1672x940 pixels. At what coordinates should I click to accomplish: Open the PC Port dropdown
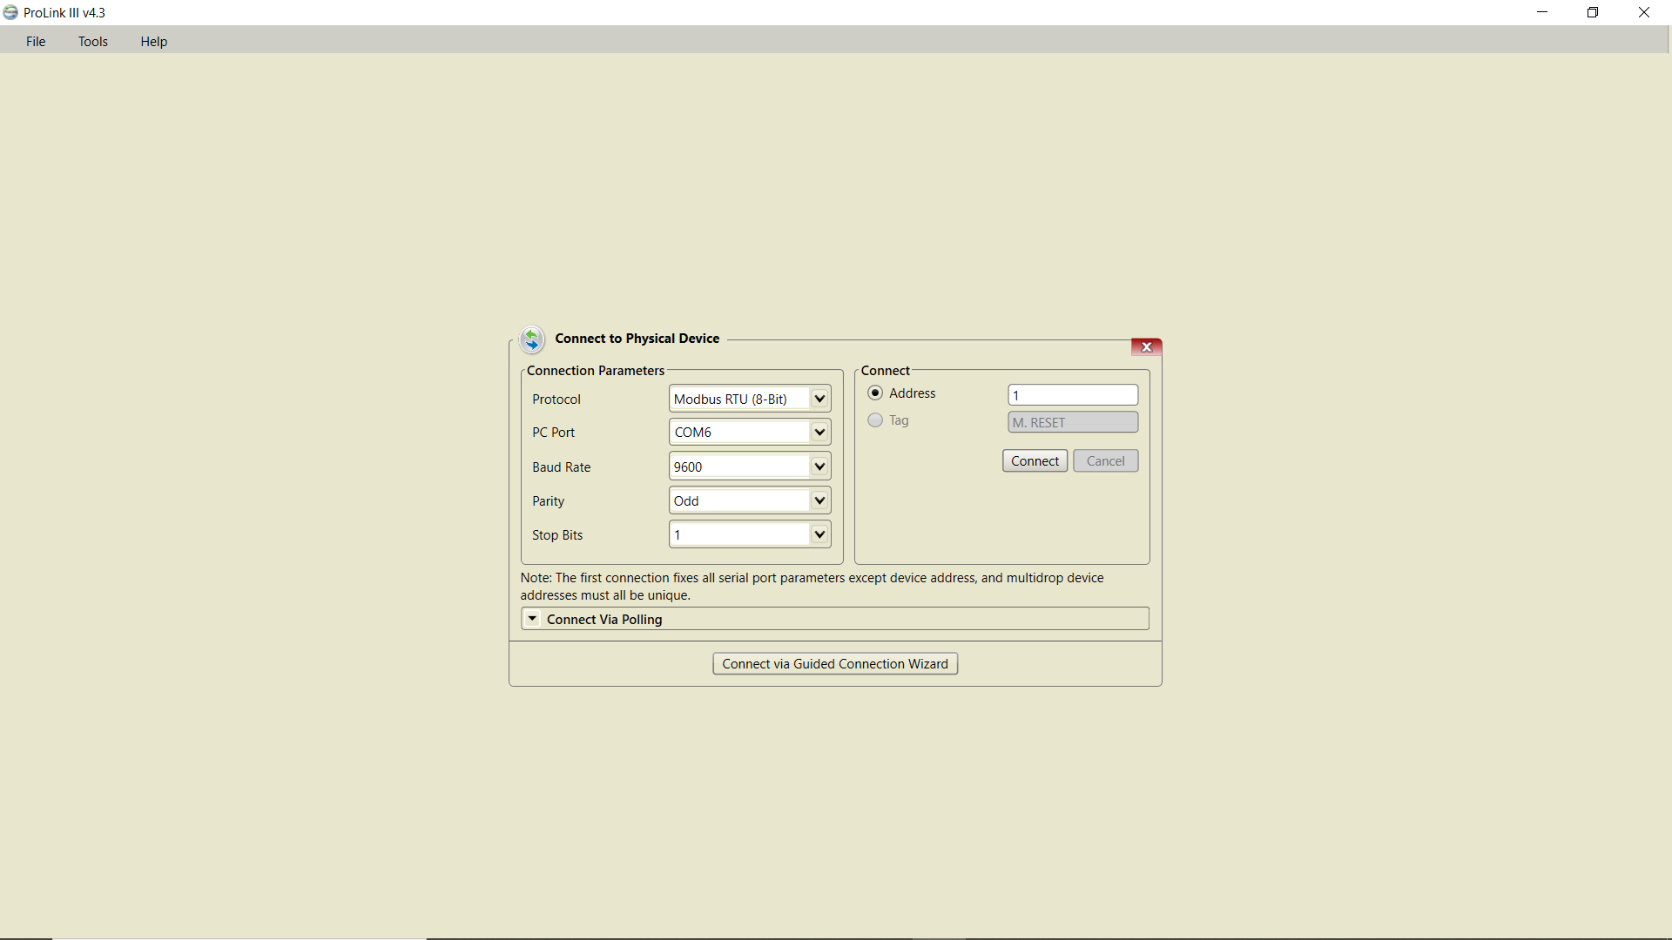click(819, 432)
